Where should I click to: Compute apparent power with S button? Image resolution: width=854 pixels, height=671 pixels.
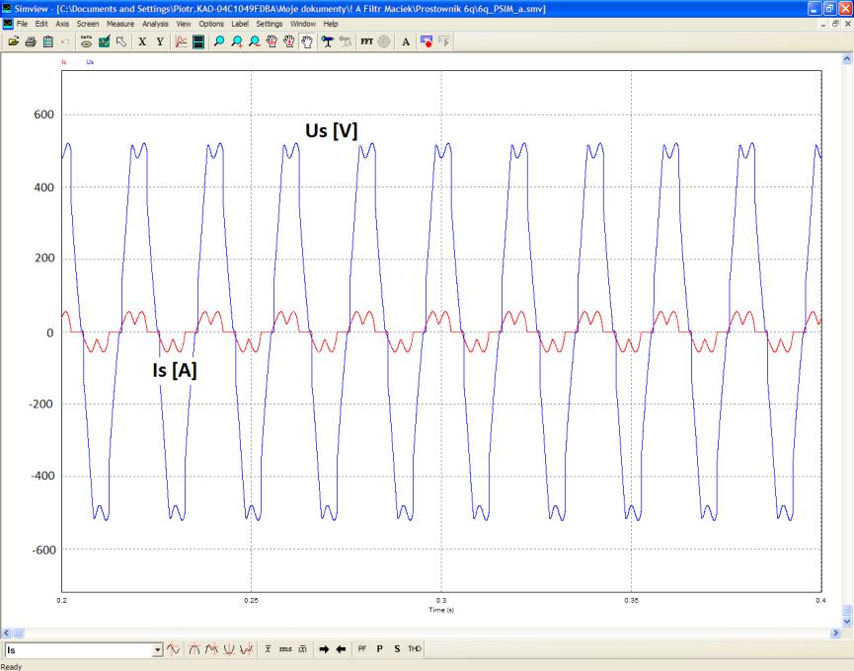(x=397, y=648)
